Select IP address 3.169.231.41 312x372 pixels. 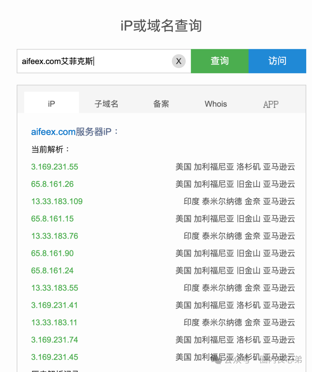click(x=54, y=305)
